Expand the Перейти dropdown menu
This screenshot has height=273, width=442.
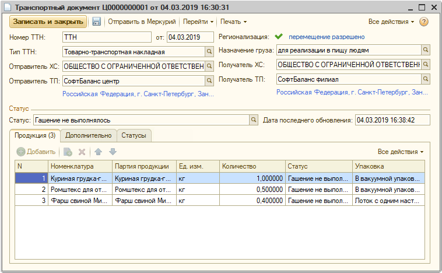(x=198, y=22)
